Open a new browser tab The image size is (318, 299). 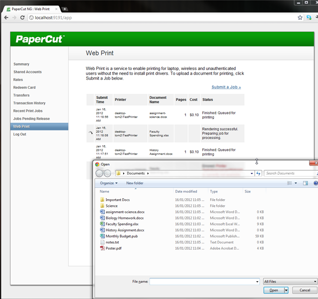tap(65, 9)
